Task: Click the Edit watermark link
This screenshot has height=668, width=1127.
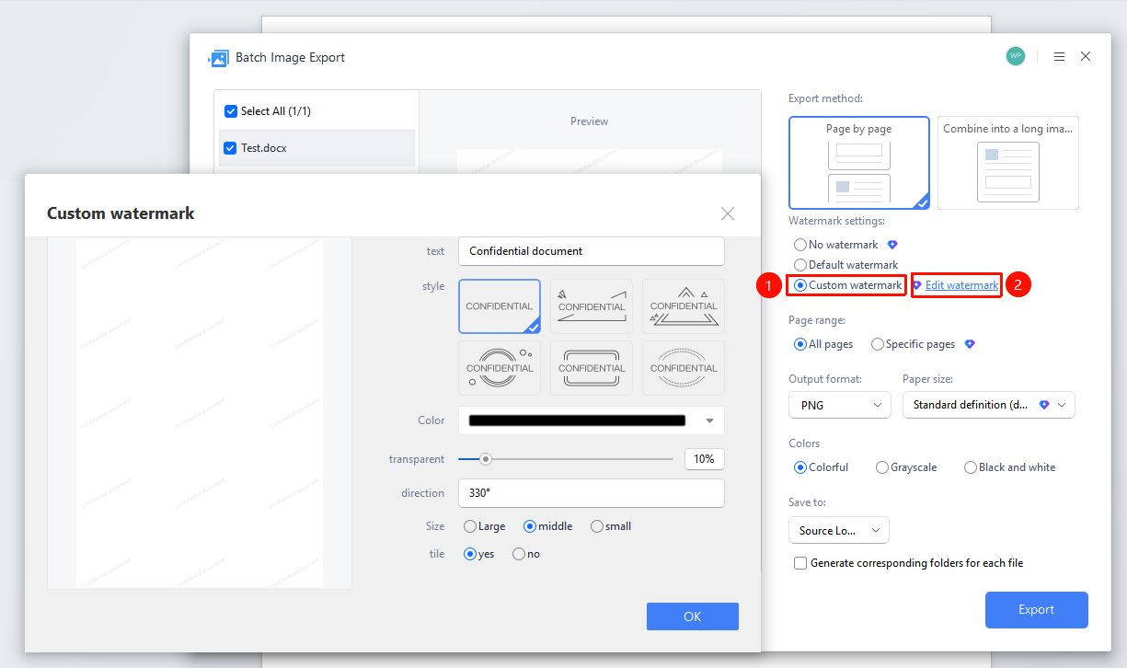Action: point(961,285)
